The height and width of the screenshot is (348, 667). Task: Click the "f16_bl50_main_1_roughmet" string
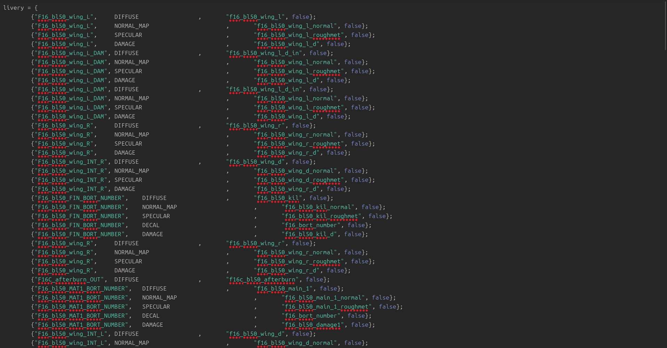point(327,307)
